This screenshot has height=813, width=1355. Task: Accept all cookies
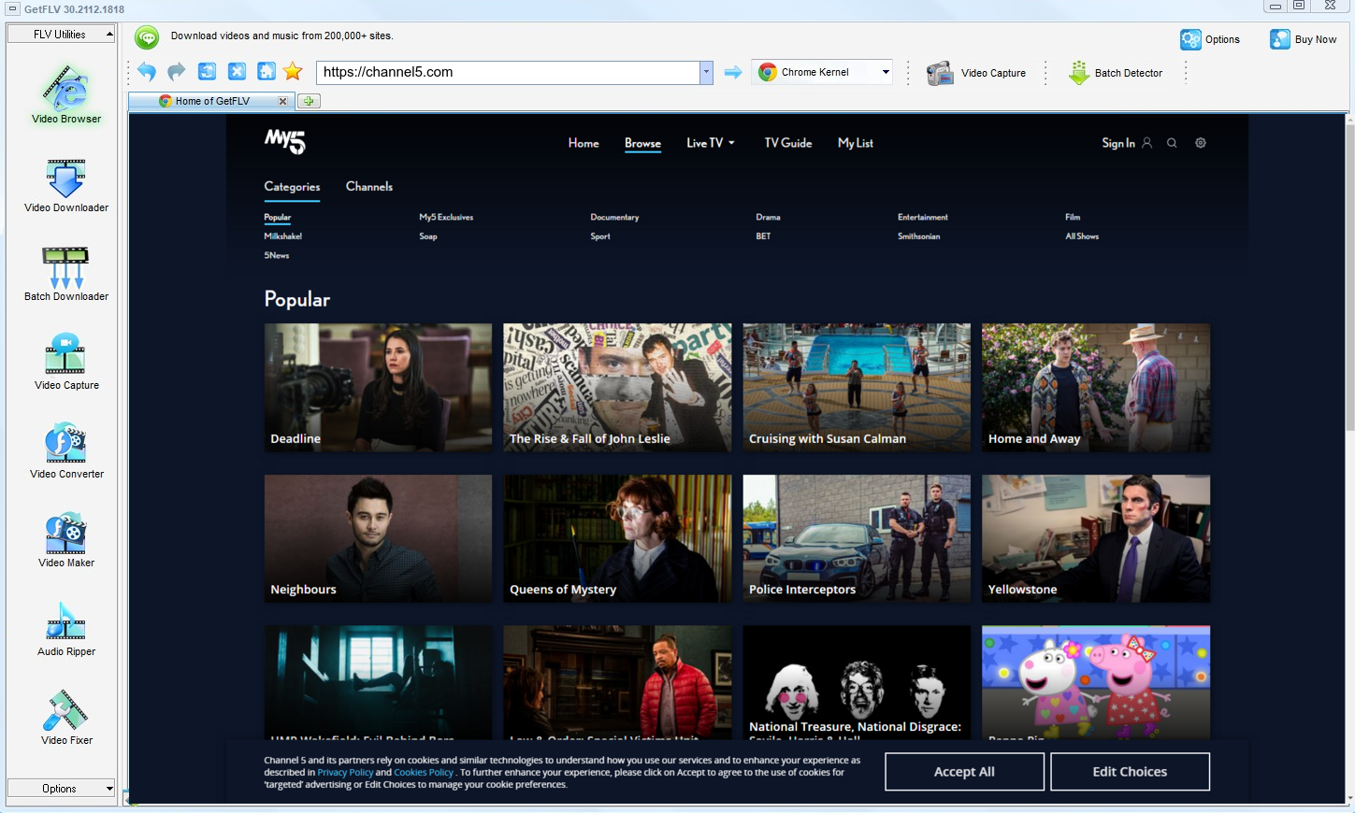coord(964,772)
